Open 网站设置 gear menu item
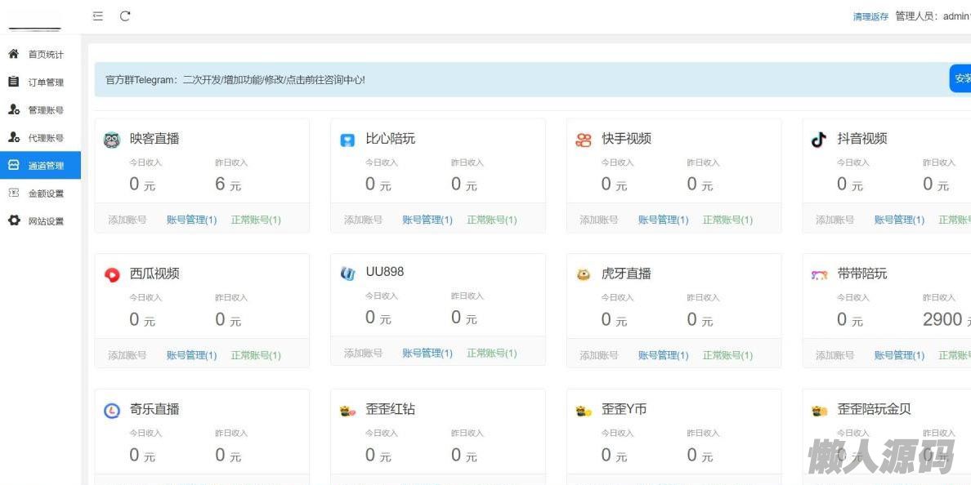 tap(45, 221)
